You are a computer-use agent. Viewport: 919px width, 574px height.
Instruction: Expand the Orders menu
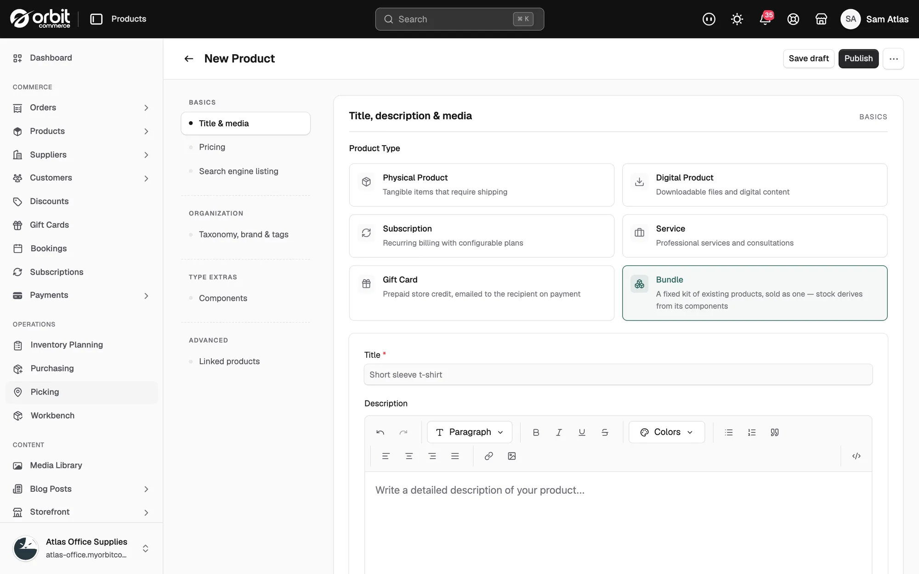pos(146,108)
